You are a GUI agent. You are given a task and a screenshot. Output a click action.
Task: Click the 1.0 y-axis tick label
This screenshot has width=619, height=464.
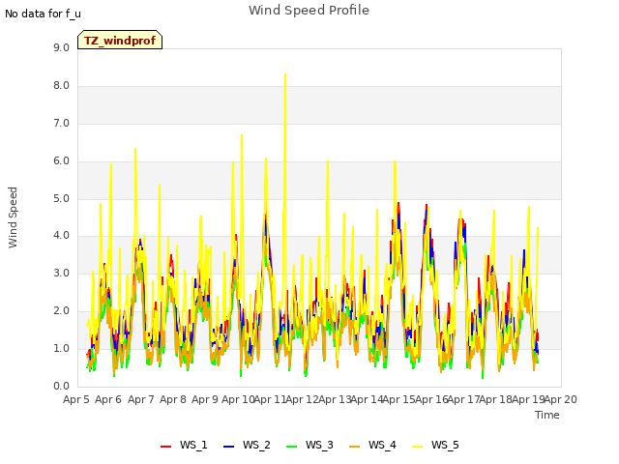click(61, 348)
